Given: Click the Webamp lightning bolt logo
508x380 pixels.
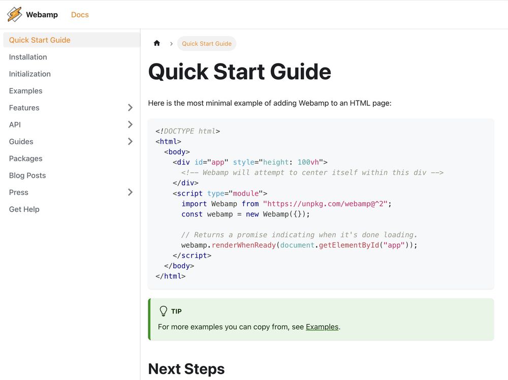Looking at the screenshot, I should click(x=15, y=15).
